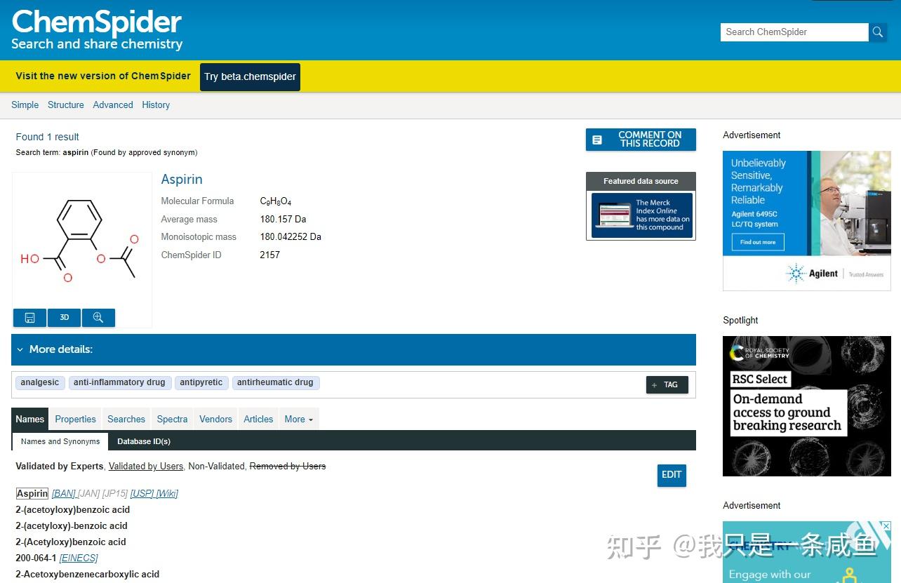Try the beta.chemspider version
The height and width of the screenshot is (583, 901).
click(249, 76)
